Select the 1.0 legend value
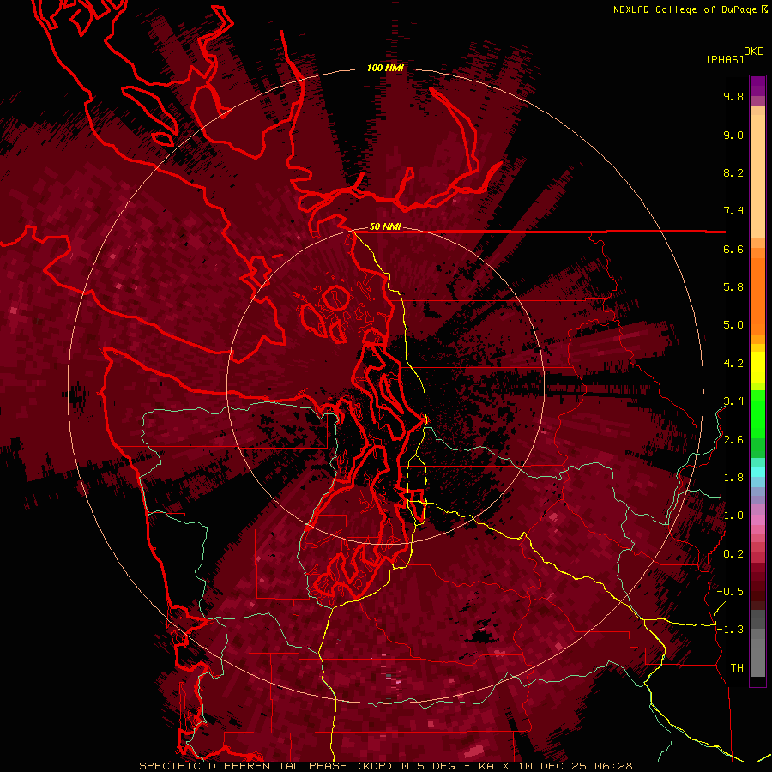The height and width of the screenshot is (772, 772). tap(733, 516)
